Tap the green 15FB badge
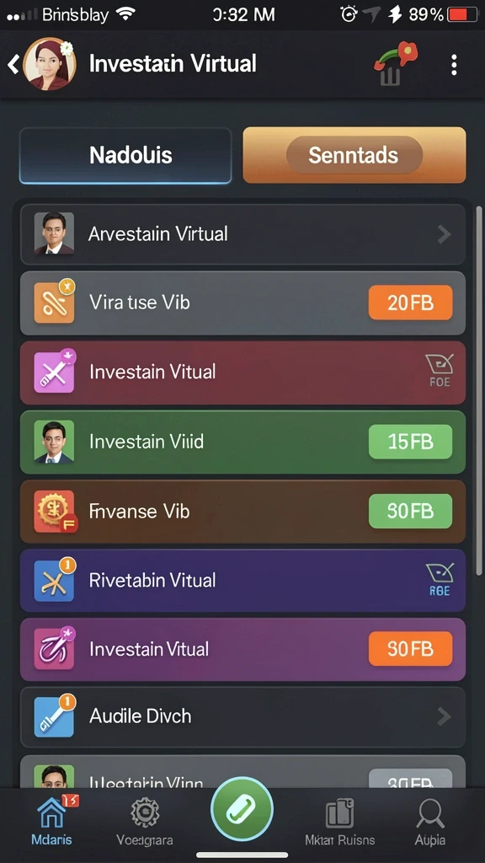Viewport: 485px width, 863px height. [410, 442]
